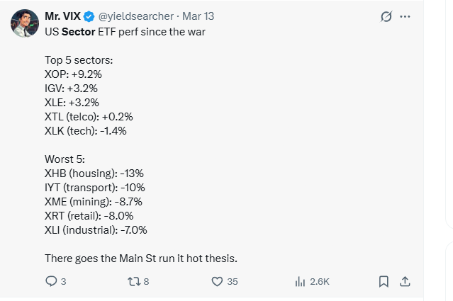
Task: Click the repost count 8
Action: (146, 281)
